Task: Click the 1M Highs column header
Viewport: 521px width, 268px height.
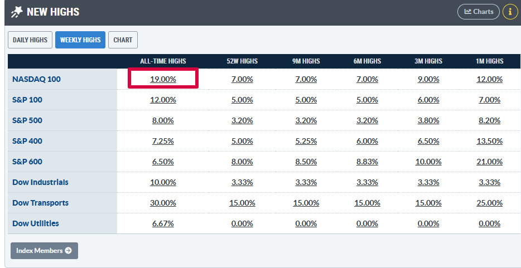Action: [x=490, y=61]
